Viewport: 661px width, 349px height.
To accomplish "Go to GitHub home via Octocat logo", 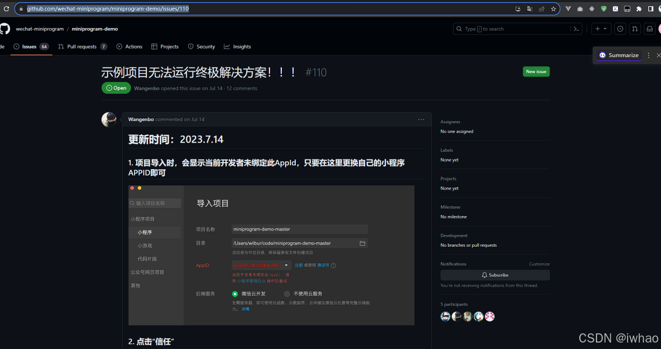I will point(4,29).
